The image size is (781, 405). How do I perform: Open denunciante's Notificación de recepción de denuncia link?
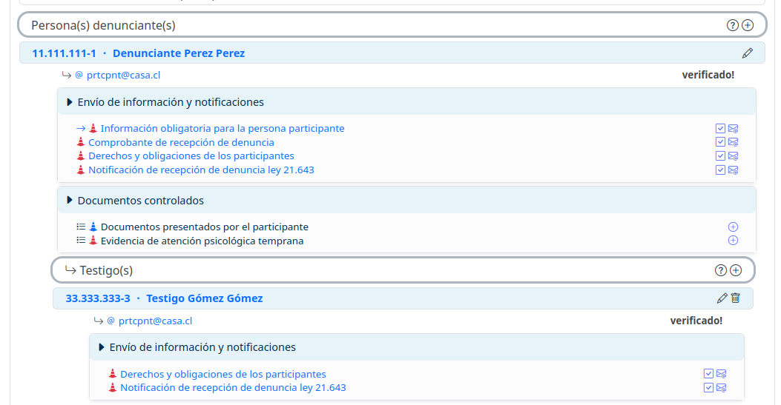201,170
